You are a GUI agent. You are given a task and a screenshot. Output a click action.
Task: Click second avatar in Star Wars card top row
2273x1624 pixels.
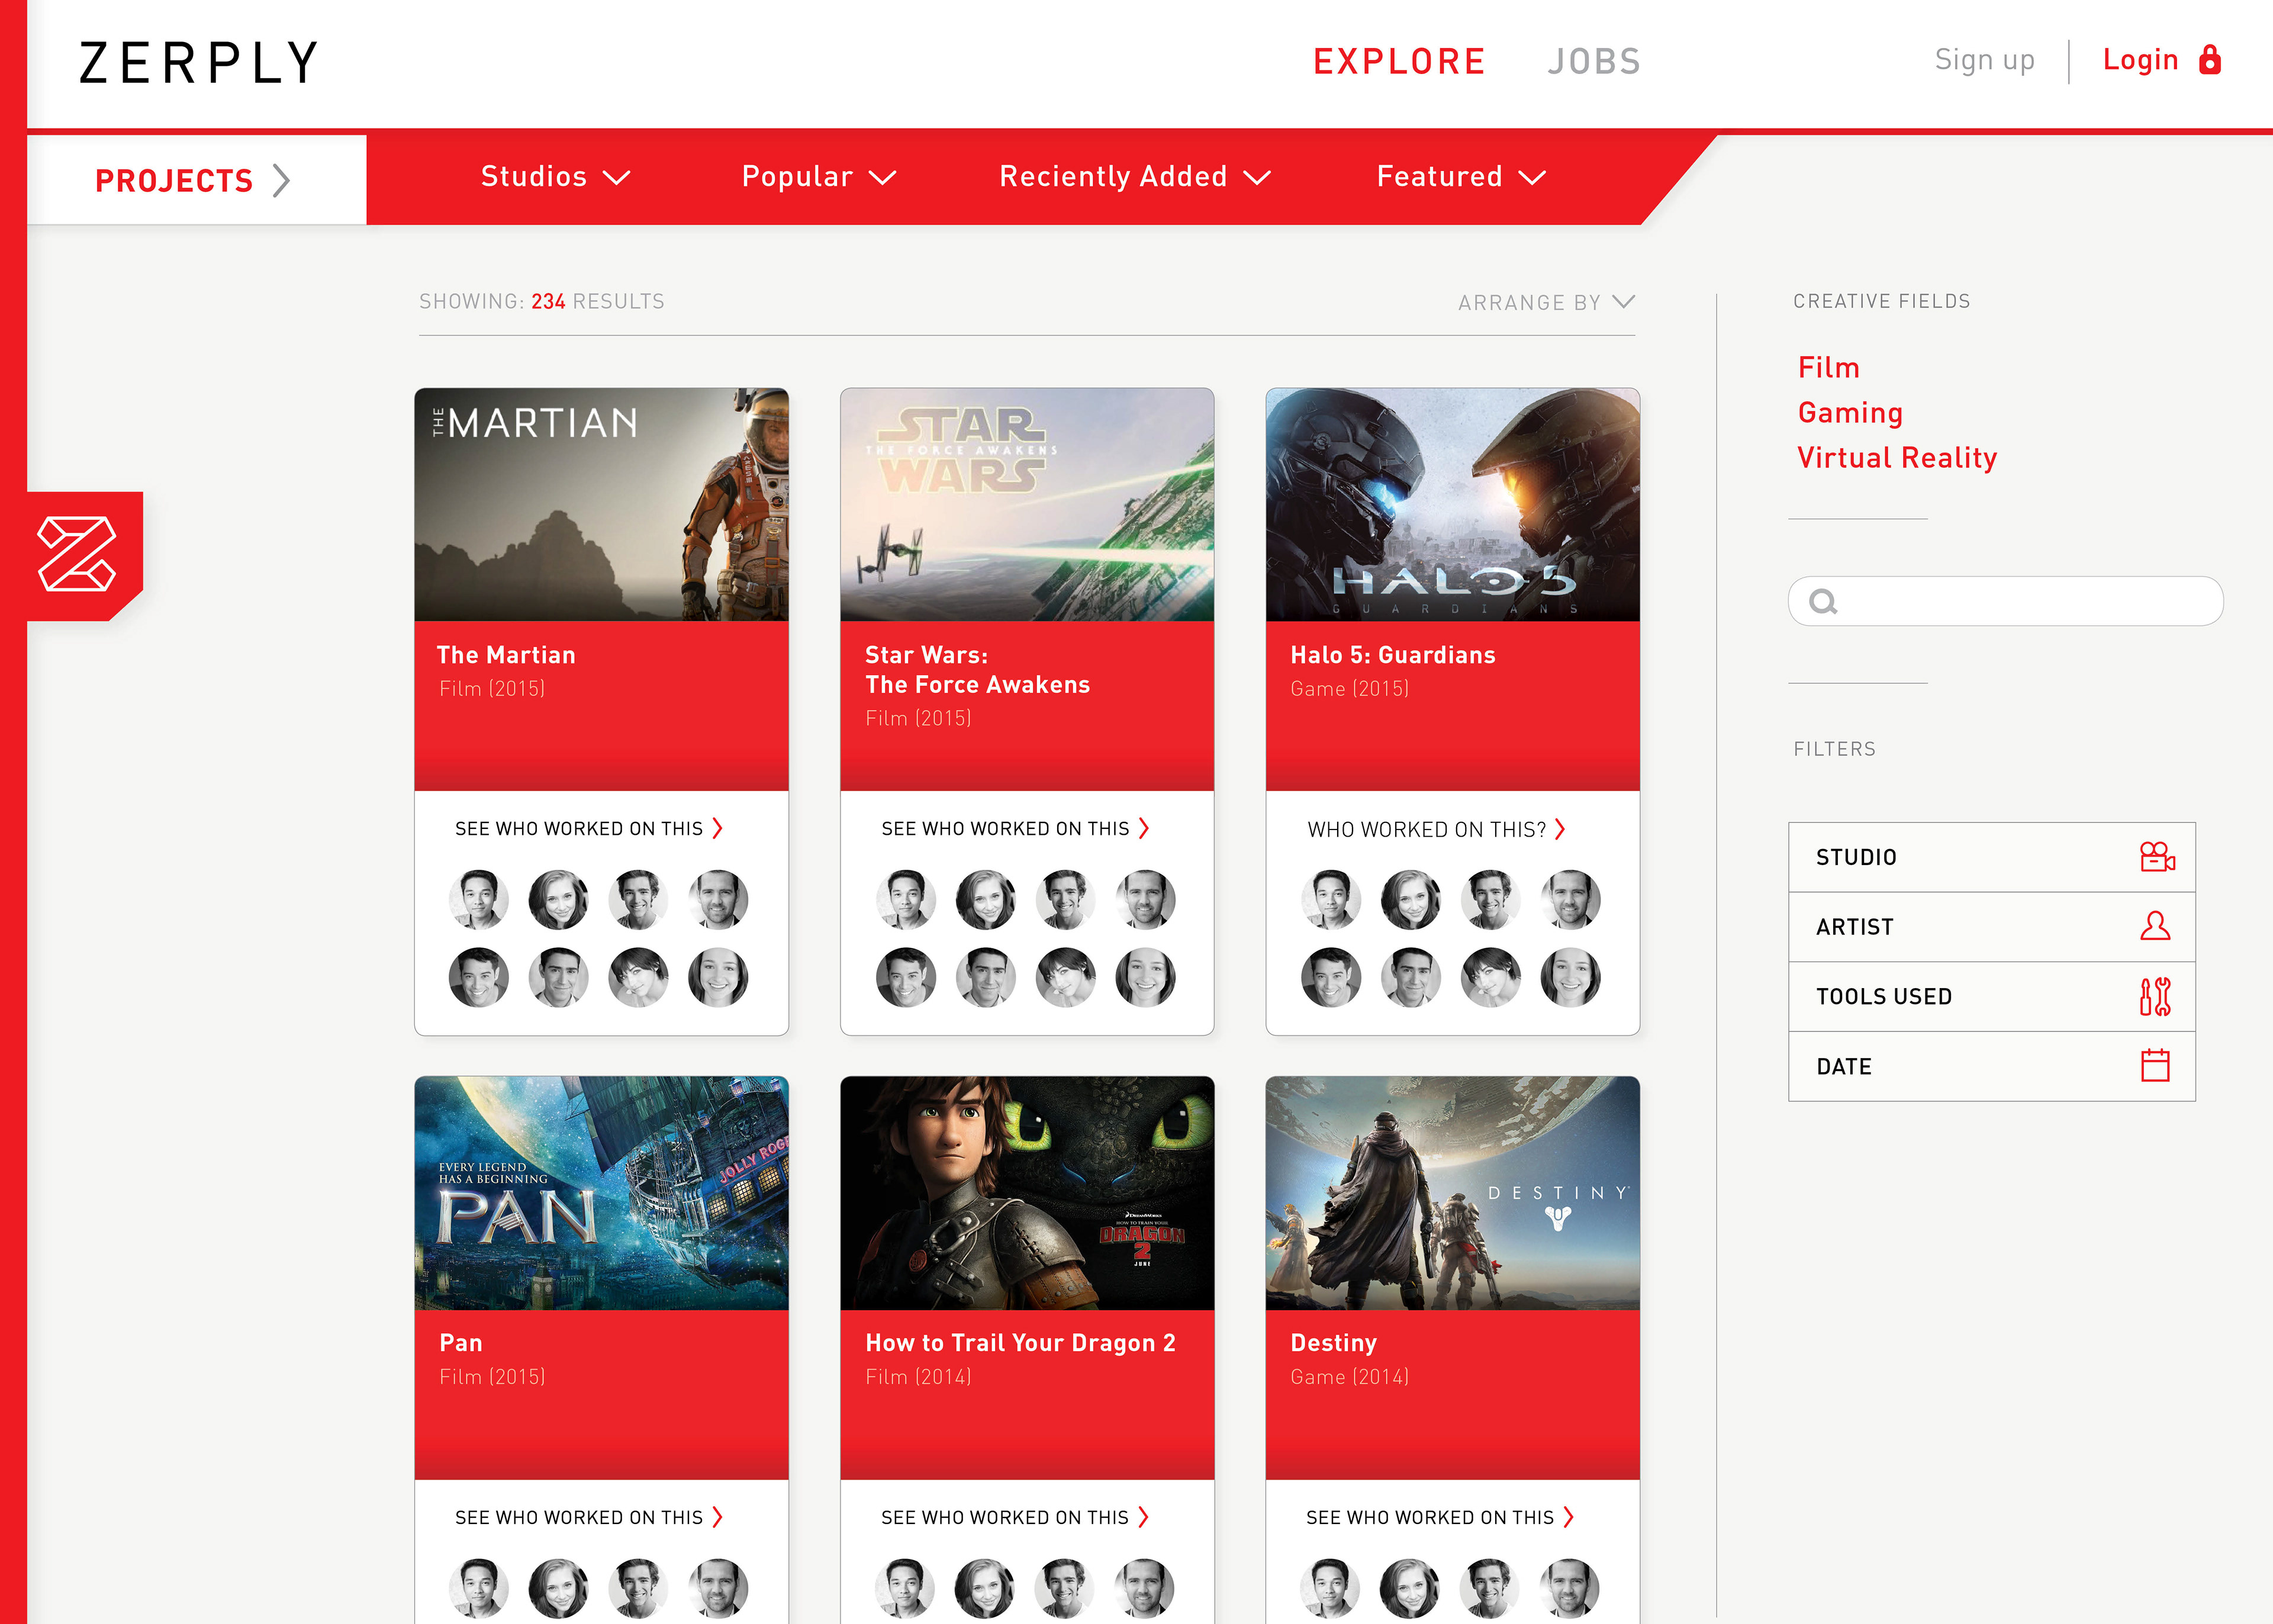pos(986,899)
